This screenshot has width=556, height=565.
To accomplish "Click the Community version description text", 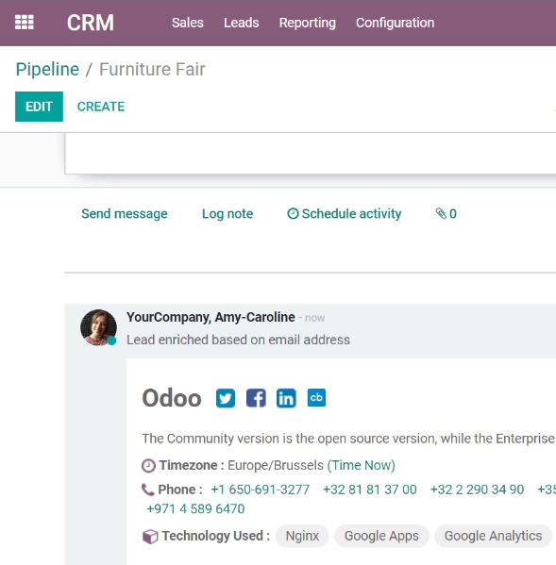I will [348, 439].
